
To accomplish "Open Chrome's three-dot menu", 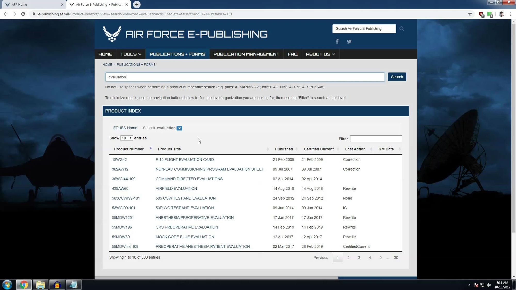I will [510, 14].
